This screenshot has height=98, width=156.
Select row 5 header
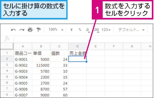[7, 77]
